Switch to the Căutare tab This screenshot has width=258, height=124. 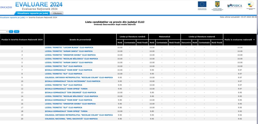point(57,13)
